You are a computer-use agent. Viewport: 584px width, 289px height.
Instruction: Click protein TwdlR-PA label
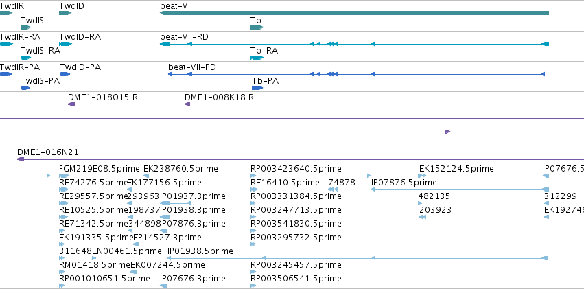[20, 67]
